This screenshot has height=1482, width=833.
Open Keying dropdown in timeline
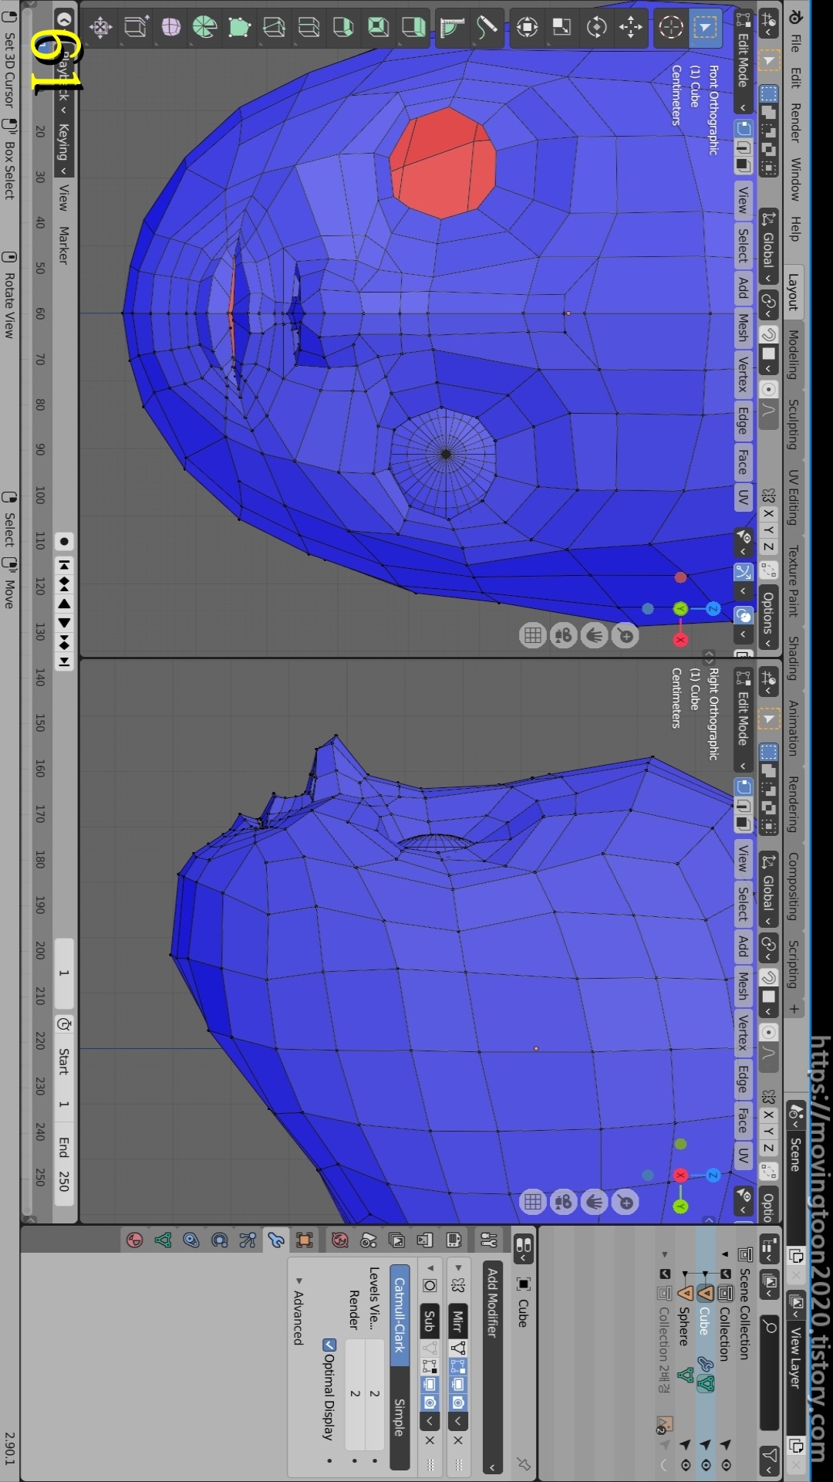coord(64,149)
